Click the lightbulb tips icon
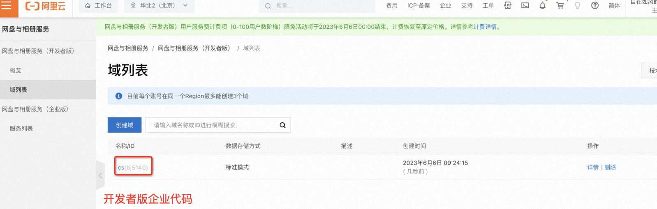This screenshot has width=657, height=209. [577, 5]
